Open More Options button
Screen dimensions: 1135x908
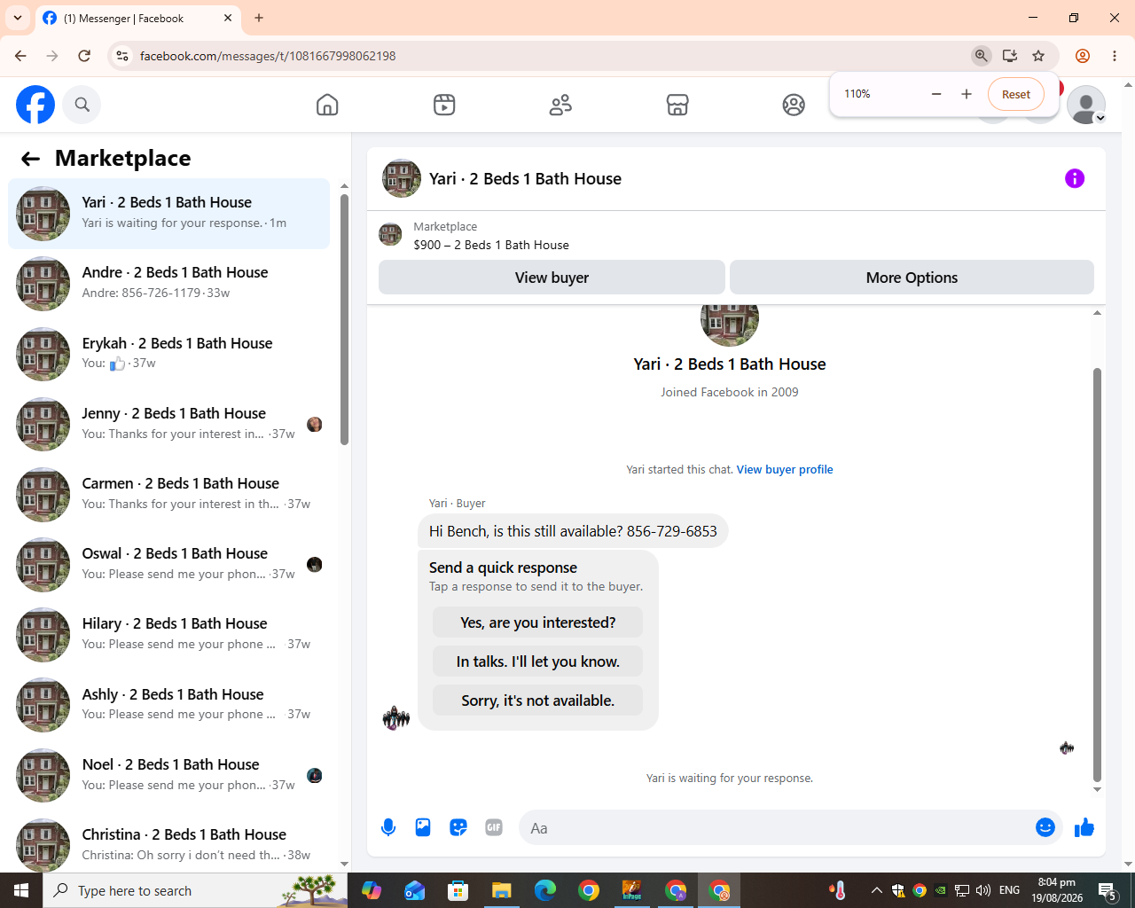(x=912, y=278)
